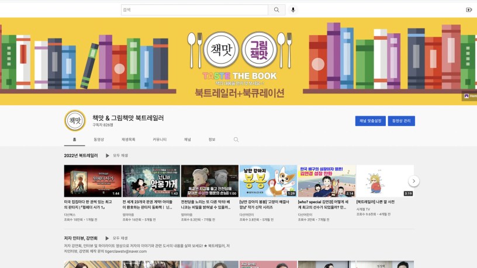This screenshot has height=268, width=477.
Task: Play all in 2022년 북트레일러 section
Action: click(117, 156)
